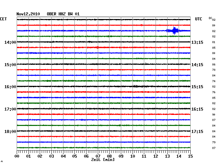The width and height of the screenshot is (217, 165).
Task: Click minute tick label 07
Action: pos(98,156)
